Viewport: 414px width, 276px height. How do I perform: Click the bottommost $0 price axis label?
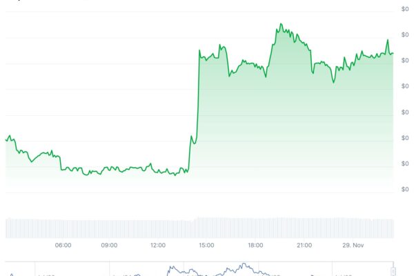point(405,189)
